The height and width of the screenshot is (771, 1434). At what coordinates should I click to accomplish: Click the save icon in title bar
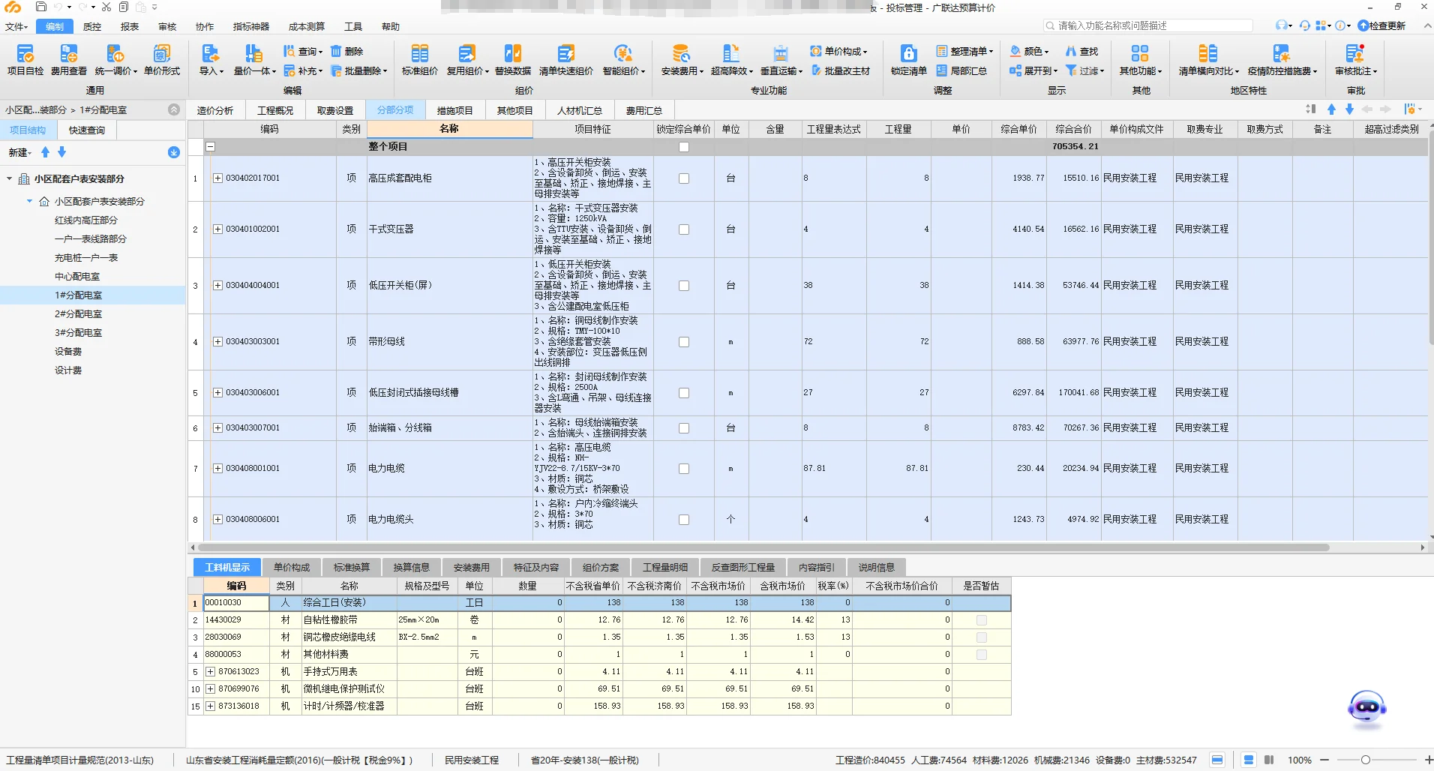[x=41, y=7]
